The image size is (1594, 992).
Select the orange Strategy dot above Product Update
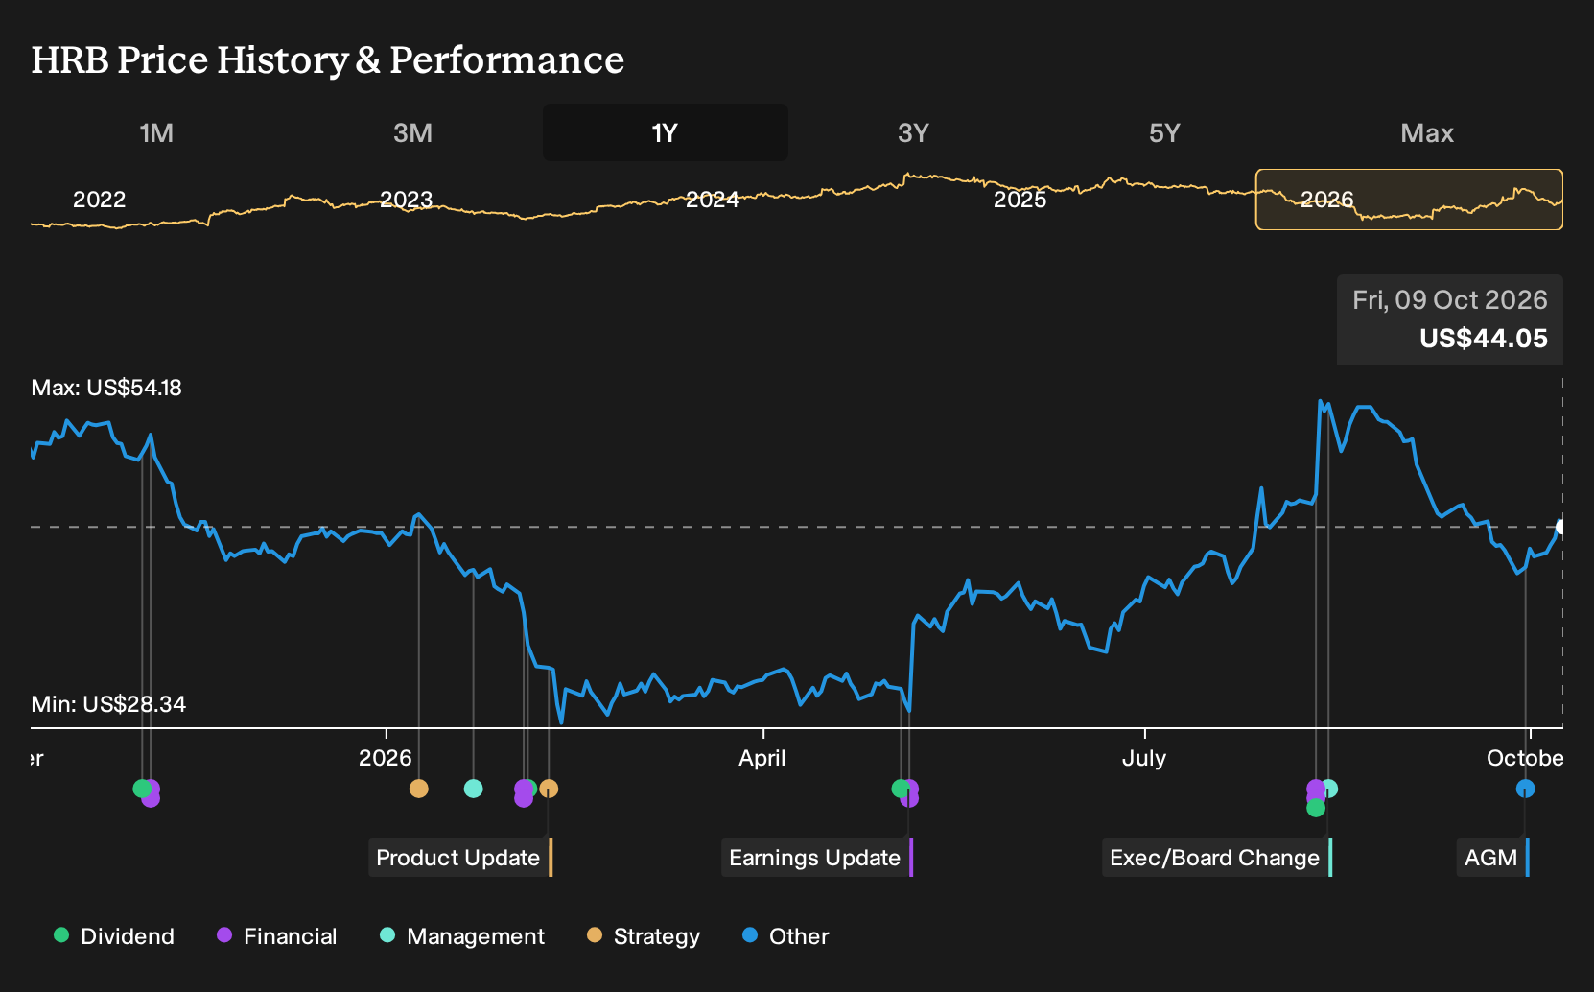pyautogui.click(x=549, y=789)
